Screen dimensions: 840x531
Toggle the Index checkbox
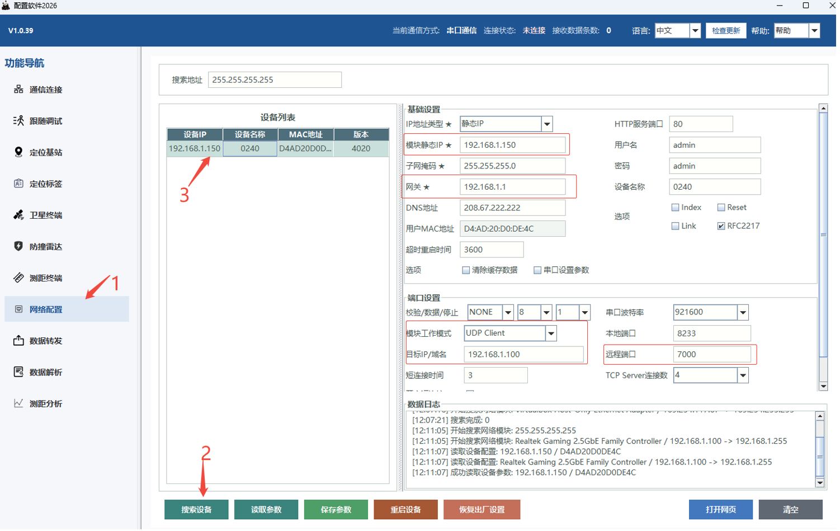pyautogui.click(x=675, y=208)
